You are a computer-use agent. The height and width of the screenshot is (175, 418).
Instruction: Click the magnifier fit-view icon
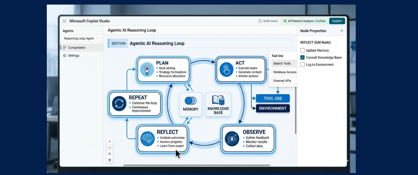click(110, 154)
